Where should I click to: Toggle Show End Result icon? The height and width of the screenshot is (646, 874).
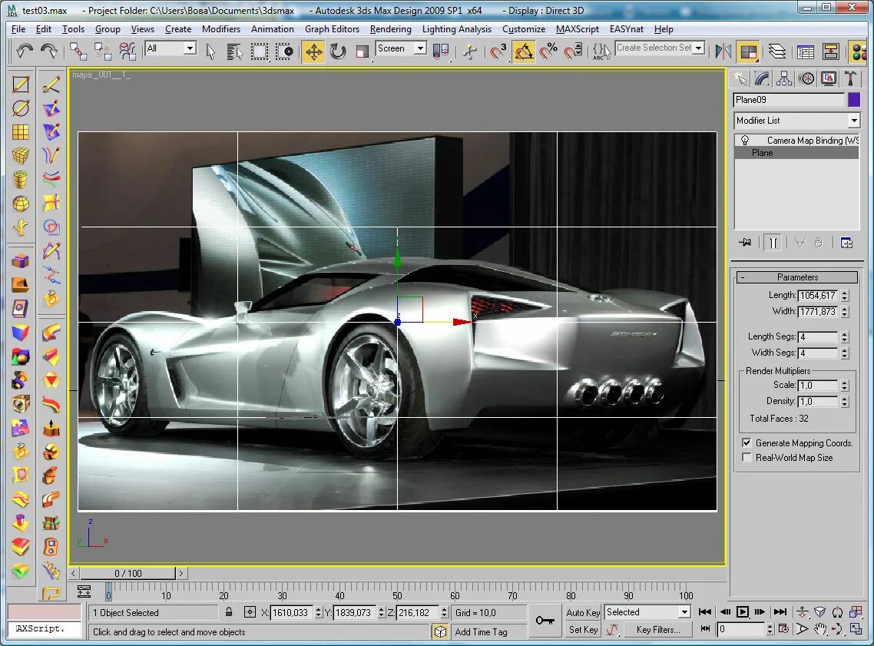(x=773, y=243)
